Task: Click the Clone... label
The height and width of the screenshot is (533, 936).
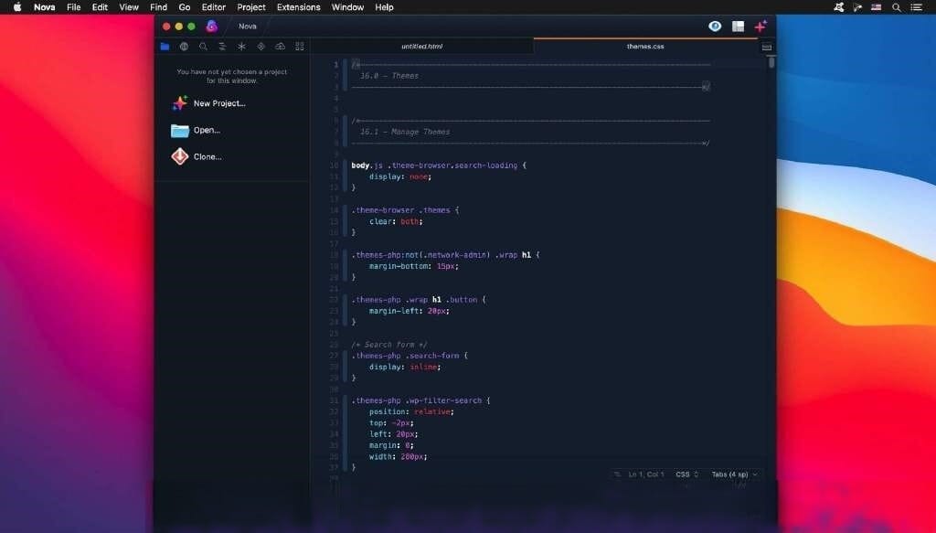Action: coord(207,156)
